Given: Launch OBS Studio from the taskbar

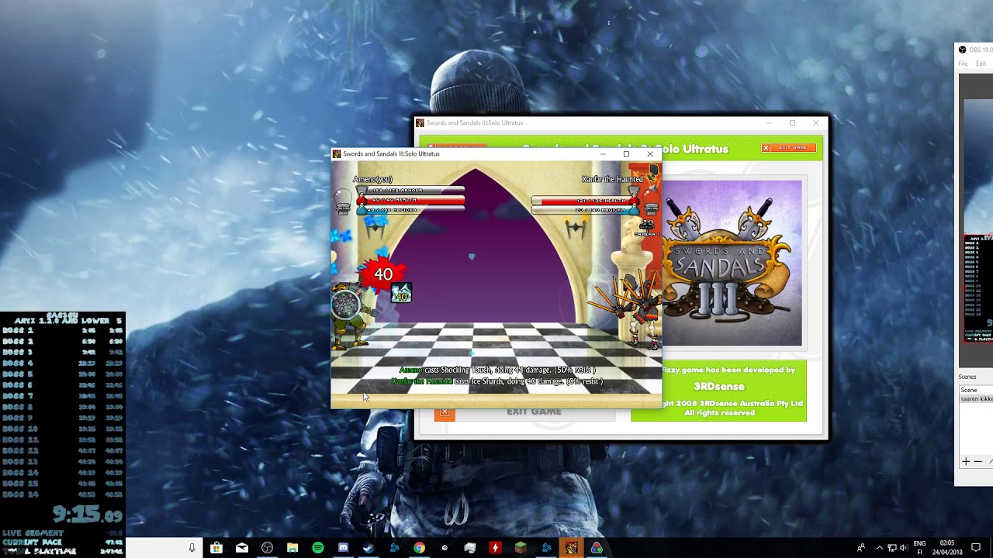Looking at the screenshot, I should pyautogui.click(x=268, y=548).
